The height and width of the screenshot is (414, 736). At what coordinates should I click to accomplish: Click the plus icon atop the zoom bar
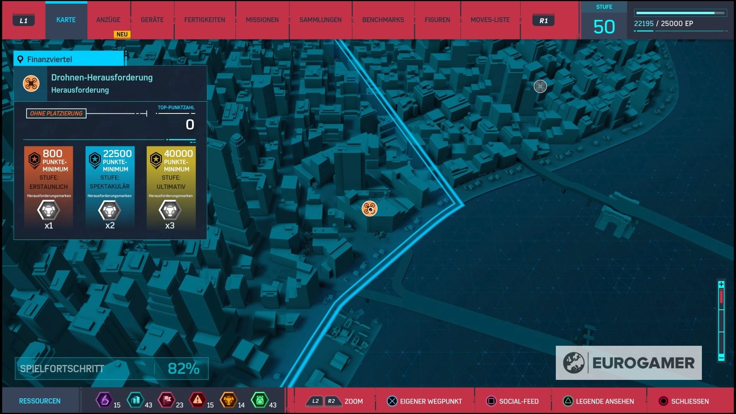tap(721, 284)
